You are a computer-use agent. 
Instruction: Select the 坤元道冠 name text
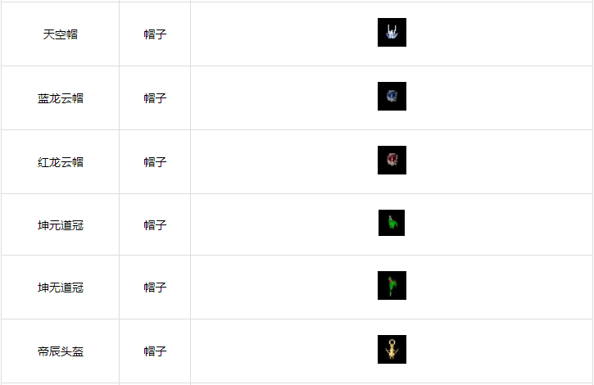click(x=61, y=225)
